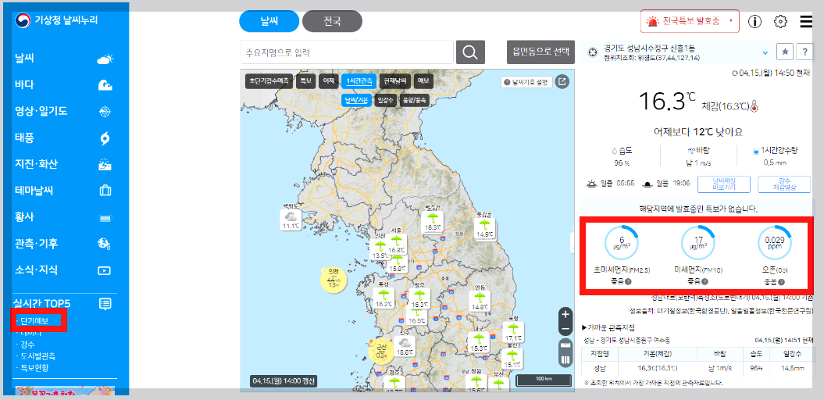This screenshot has width=824, height=400.
Task: Select 풍향/풍속 map layer
Action: pyautogui.click(x=414, y=99)
